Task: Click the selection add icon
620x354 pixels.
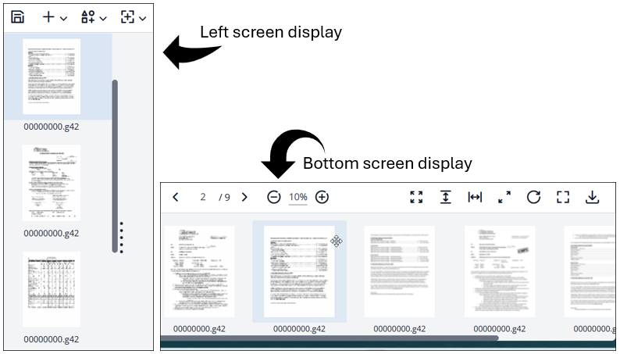Action: pos(127,17)
